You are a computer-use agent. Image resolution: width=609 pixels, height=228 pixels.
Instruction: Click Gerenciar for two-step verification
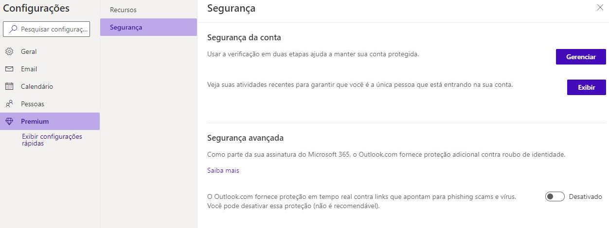[x=581, y=57]
